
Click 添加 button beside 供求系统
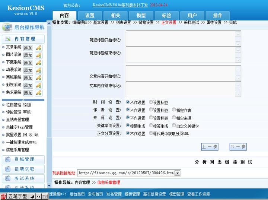click(28, 93)
